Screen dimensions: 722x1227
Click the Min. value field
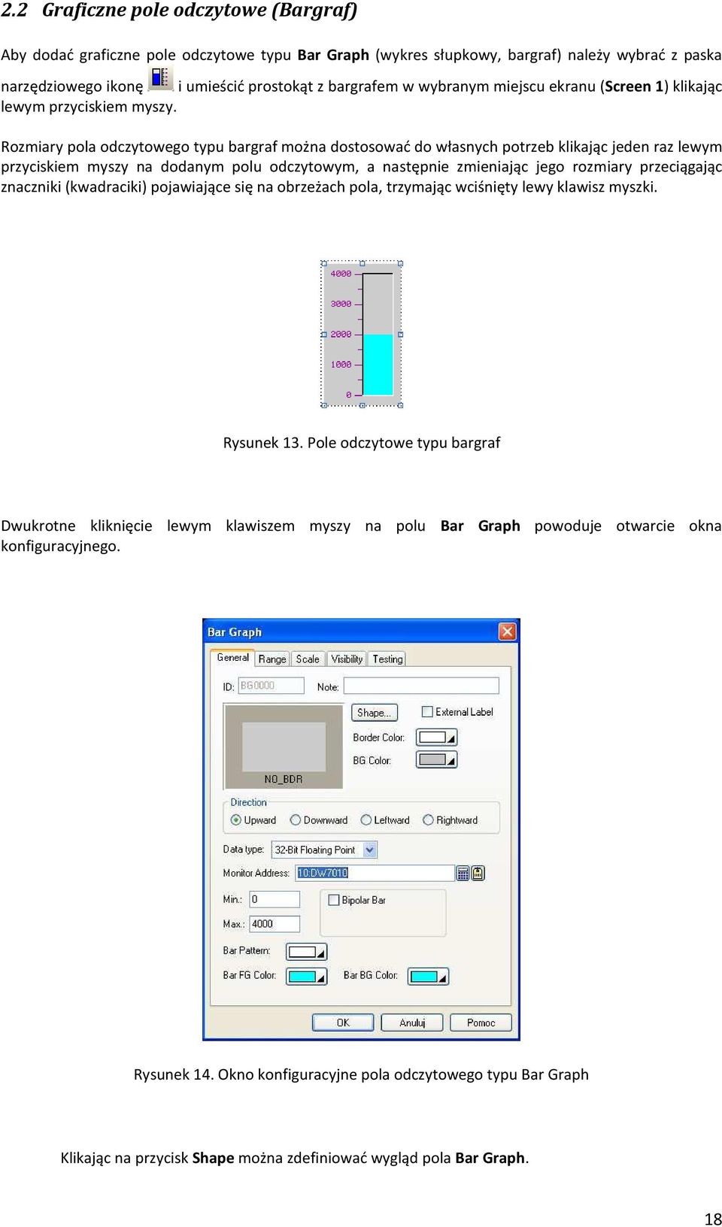(x=275, y=899)
